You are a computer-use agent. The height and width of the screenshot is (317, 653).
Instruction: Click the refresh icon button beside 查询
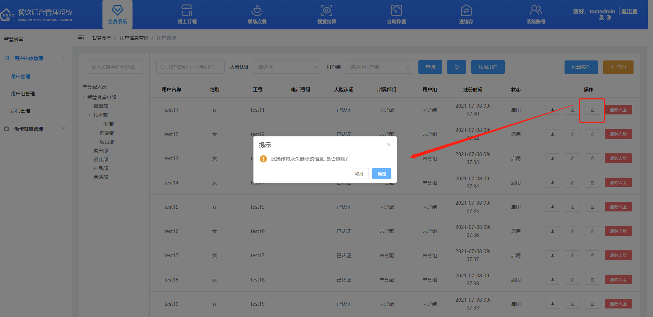(x=456, y=67)
